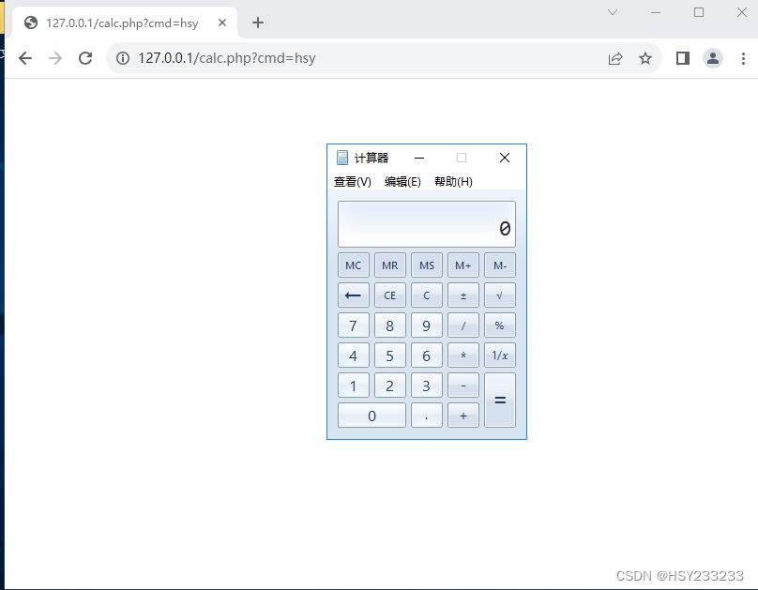Bookmark this page with the star icon
The image size is (758, 590).
pos(645,57)
